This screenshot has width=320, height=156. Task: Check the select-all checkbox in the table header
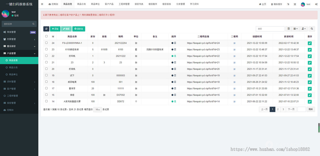46,36
